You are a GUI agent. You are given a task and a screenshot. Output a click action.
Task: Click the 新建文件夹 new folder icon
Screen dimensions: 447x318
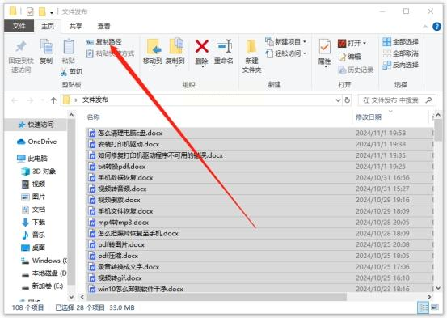coord(251,46)
